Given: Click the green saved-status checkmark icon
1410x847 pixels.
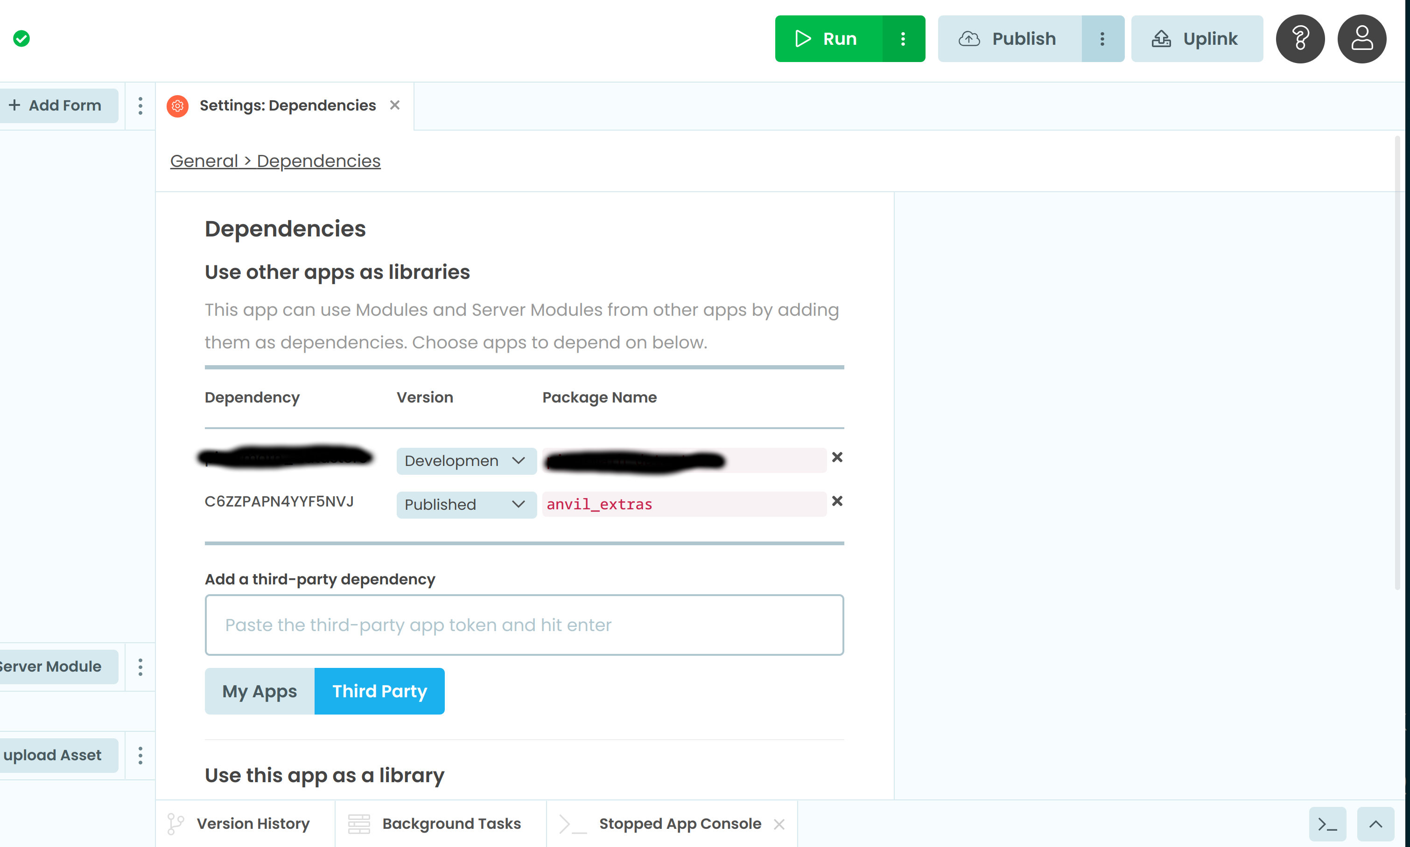Looking at the screenshot, I should coord(21,38).
